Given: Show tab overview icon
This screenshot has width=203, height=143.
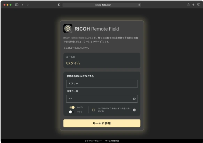Looking at the screenshot, I should (199, 5).
